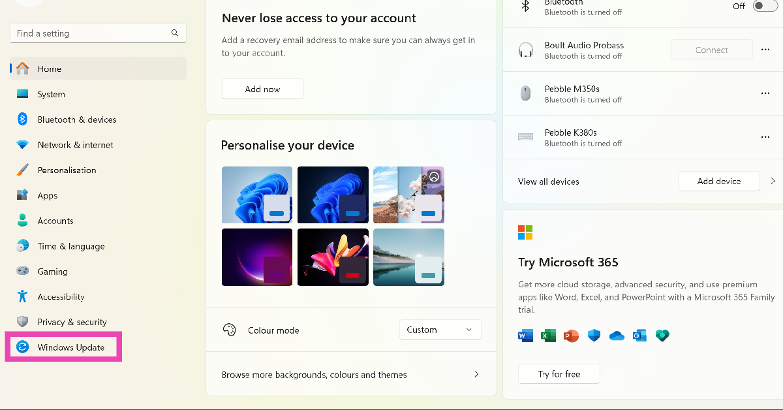The height and width of the screenshot is (410, 783).
Task: Click the Privacy & security shield icon
Action: (x=22, y=322)
